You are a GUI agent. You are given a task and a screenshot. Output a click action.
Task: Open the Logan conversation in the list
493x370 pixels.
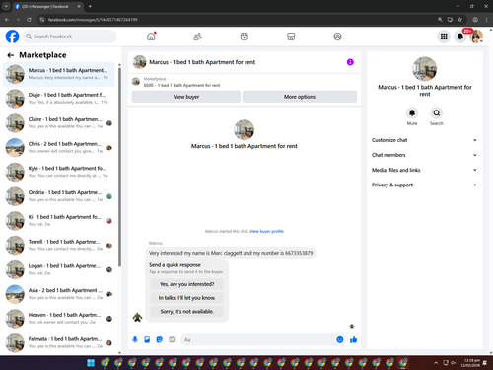[59, 269]
